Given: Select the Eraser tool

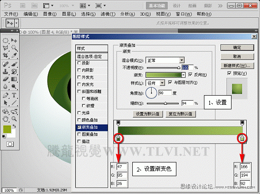Looking at the screenshot, I should pos(6,79).
